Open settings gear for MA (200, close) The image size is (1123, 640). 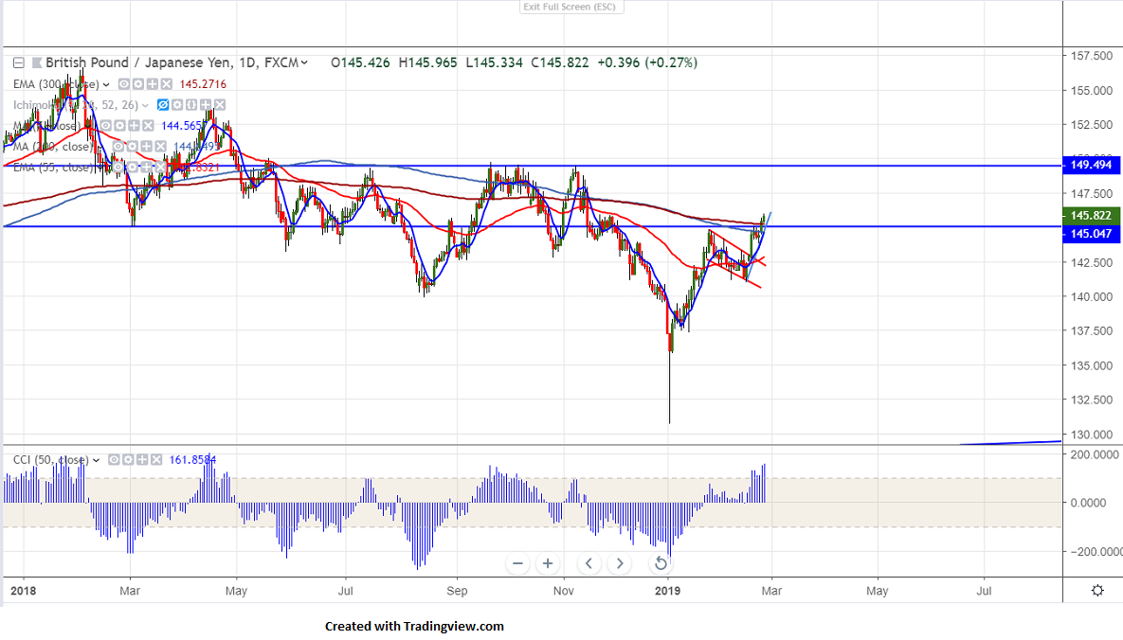pyautogui.click(x=133, y=147)
